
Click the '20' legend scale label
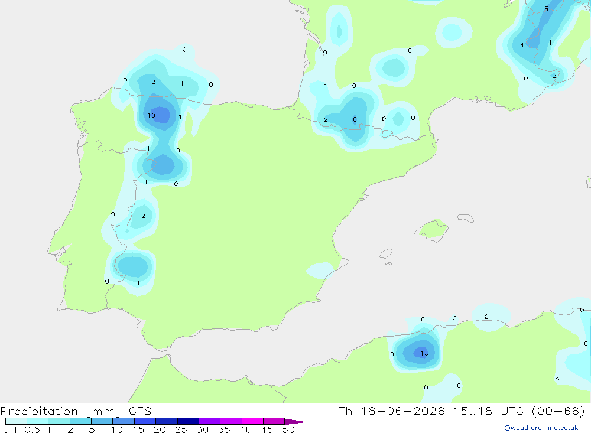tap(160, 429)
